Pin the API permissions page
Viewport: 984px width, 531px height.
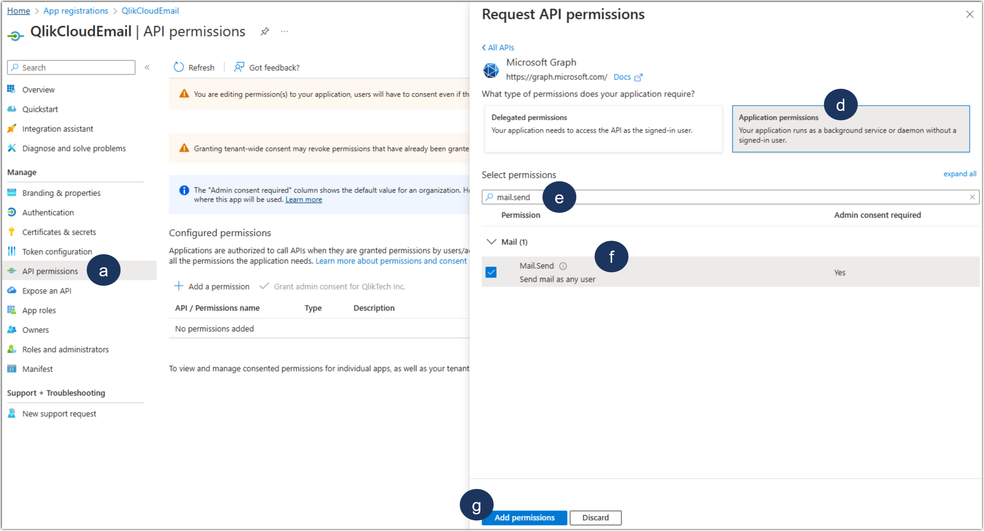pos(265,31)
